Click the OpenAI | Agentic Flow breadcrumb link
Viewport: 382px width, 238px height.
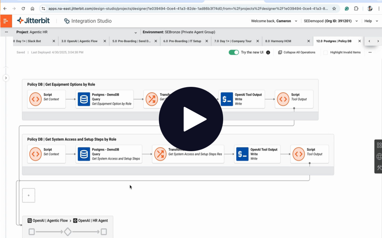(50, 220)
